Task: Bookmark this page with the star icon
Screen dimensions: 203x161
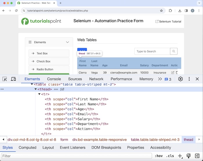Action: (x=161, y=11)
